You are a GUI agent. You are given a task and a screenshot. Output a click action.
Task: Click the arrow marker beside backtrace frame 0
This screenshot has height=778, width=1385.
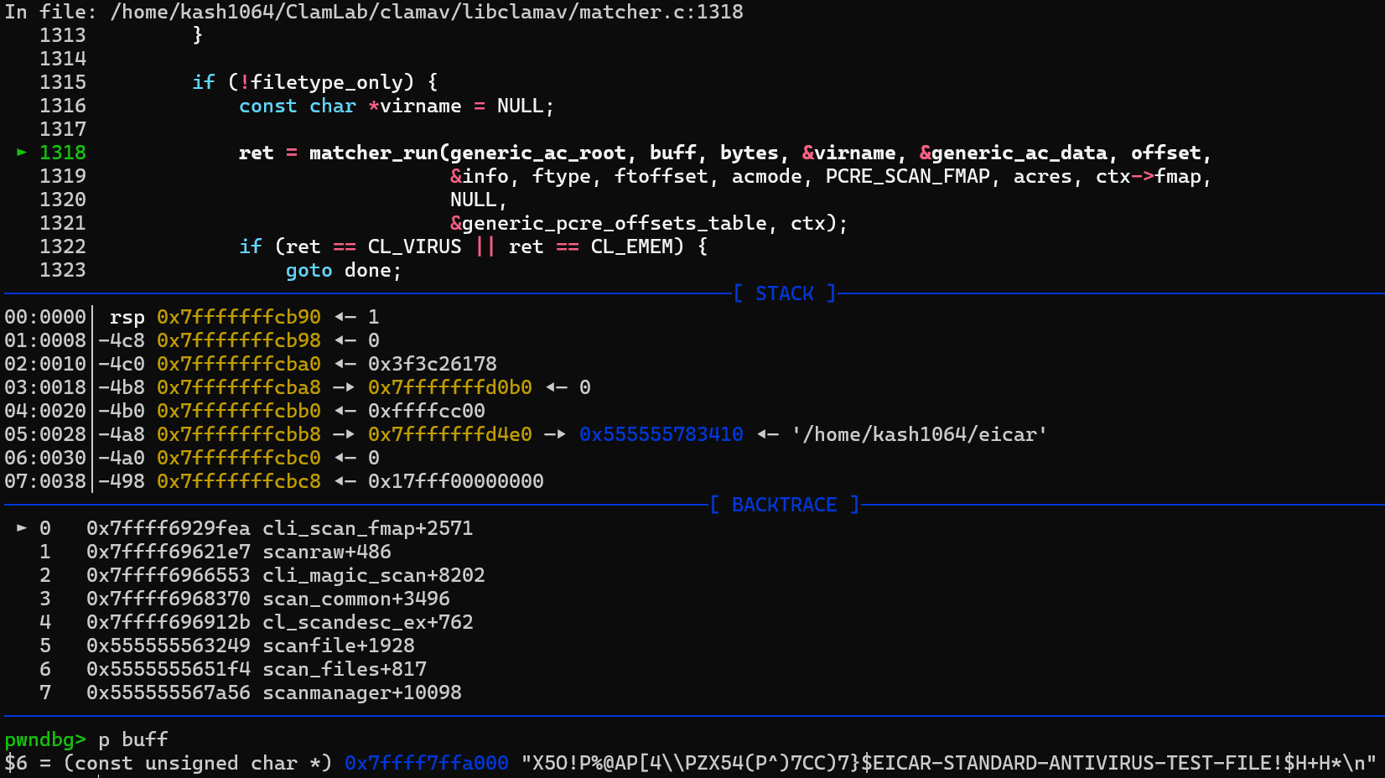click(22, 528)
